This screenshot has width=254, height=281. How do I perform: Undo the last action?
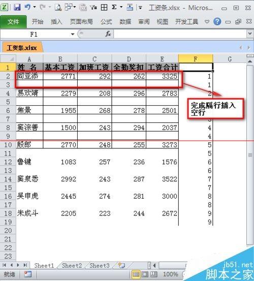(x=27, y=7)
